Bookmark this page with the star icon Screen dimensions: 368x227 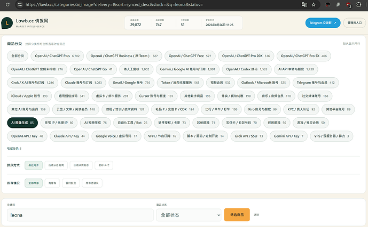(314, 4)
